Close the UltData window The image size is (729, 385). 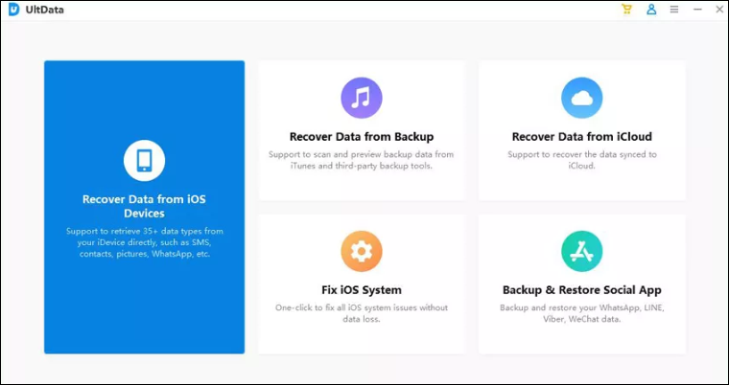(x=719, y=10)
